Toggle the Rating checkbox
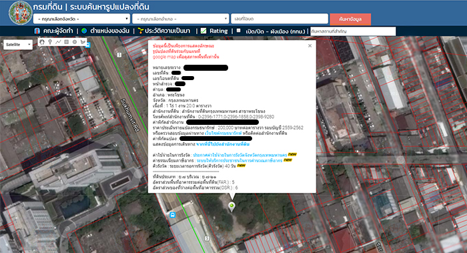Viewport: 467px width, 253px height. (x=203, y=31)
